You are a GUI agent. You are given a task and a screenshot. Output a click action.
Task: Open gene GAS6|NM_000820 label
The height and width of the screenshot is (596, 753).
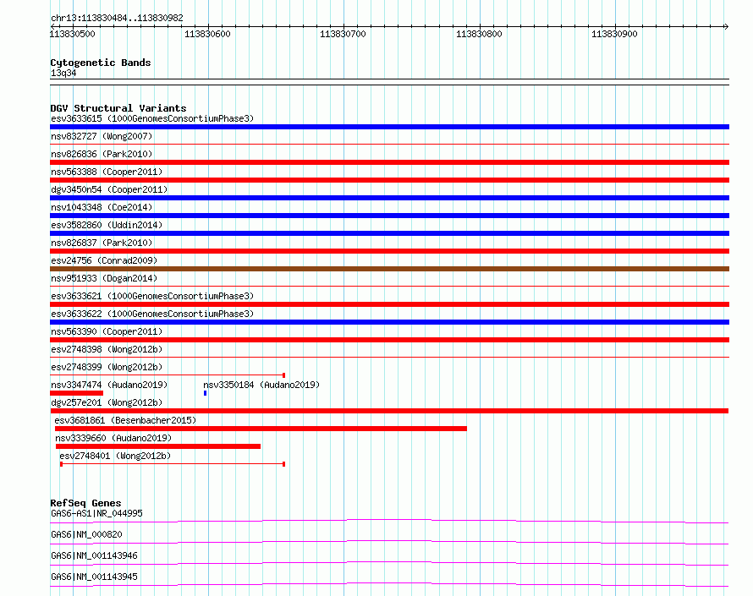pyautogui.click(x=86, y=534)
